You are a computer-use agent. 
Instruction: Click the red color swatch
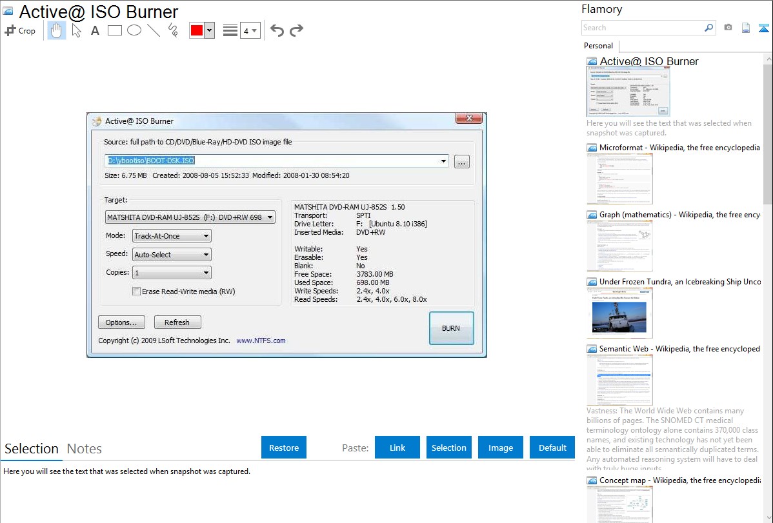(197, 30)
